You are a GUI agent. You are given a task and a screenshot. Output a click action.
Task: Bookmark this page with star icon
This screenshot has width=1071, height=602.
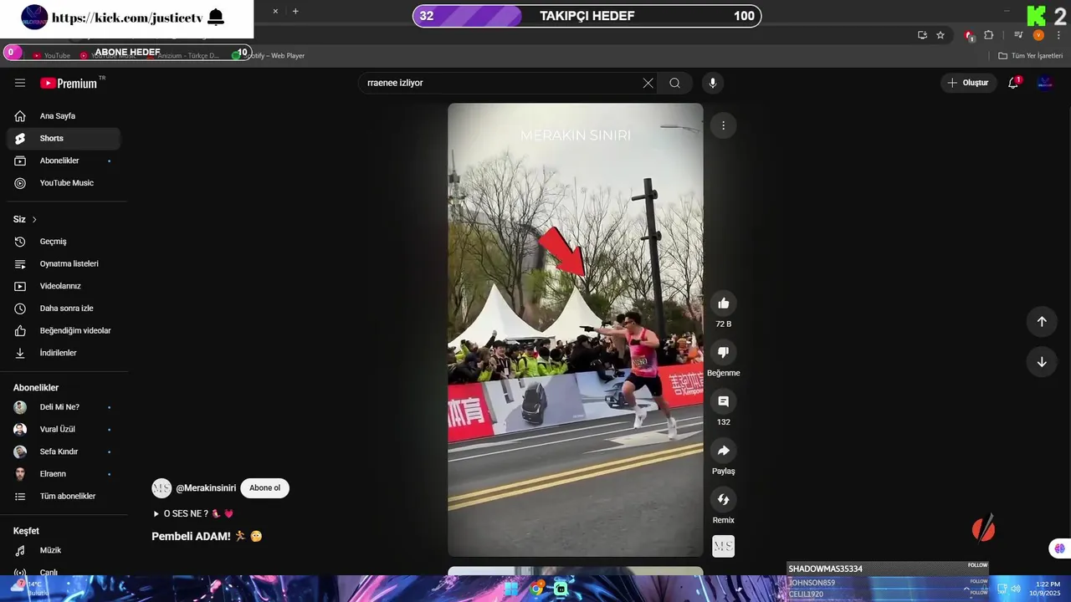point(940,35)
